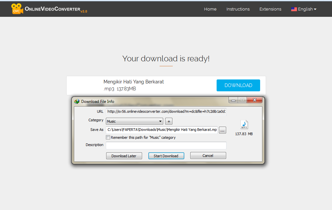The height and width of the screenshot is (210, 332).
Task: Cancel the Download File Info dialog
Action: pos(208,156)
